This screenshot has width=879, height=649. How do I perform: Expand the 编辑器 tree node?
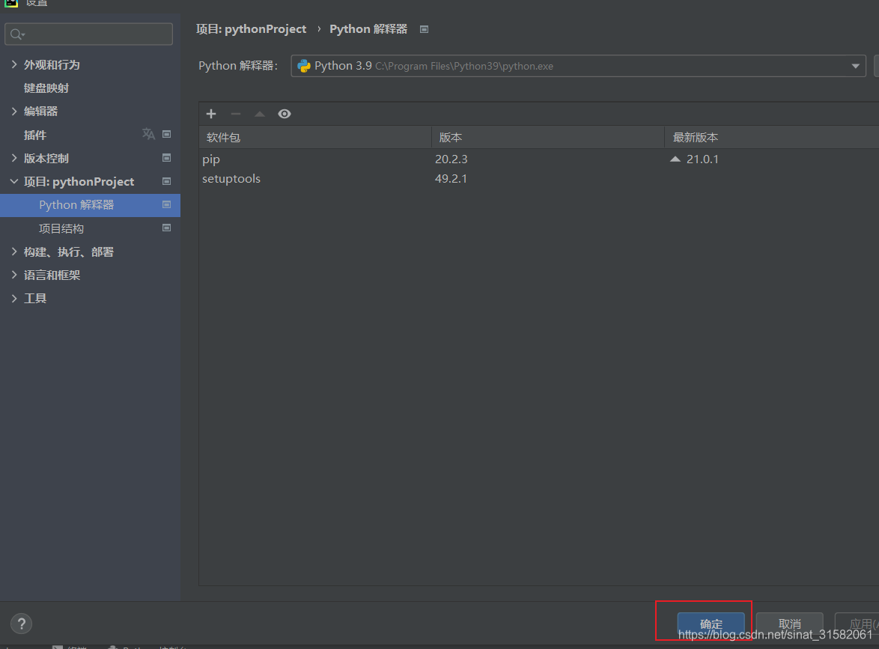14,111
